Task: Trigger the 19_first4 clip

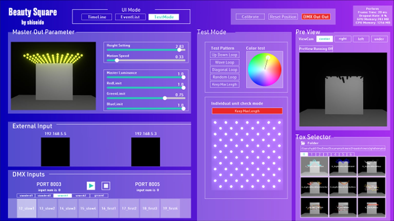Action: click(171, 208)
